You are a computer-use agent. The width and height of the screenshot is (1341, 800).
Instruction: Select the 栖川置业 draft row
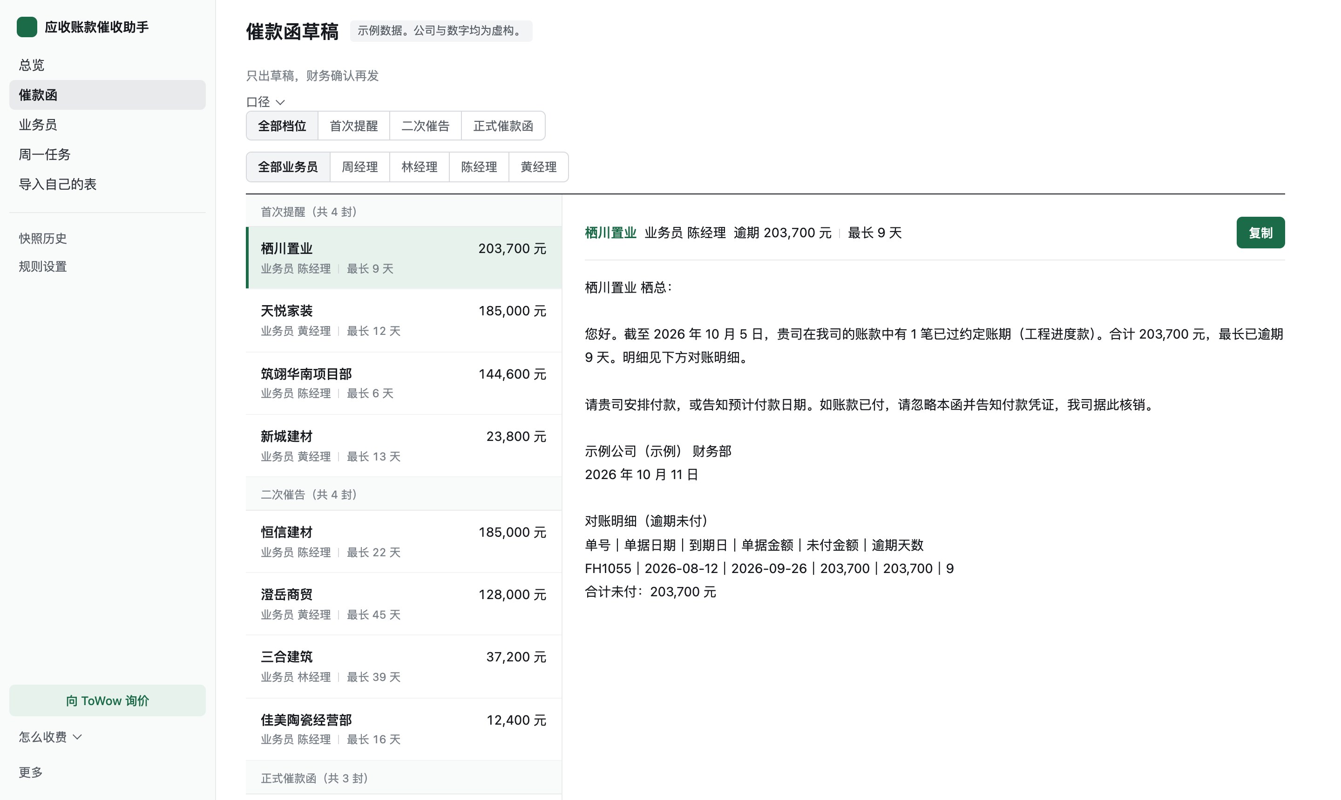coord(404,258)
